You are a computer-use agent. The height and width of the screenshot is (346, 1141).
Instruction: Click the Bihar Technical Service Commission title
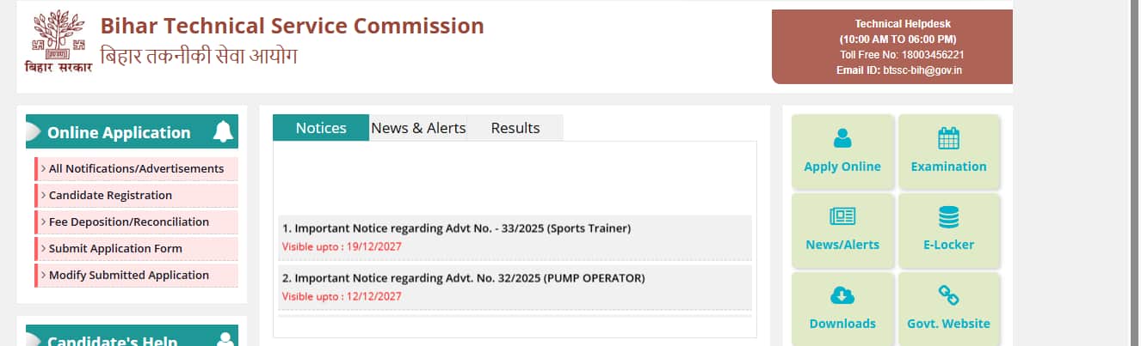pyautogui.click(x=293, y=26)
